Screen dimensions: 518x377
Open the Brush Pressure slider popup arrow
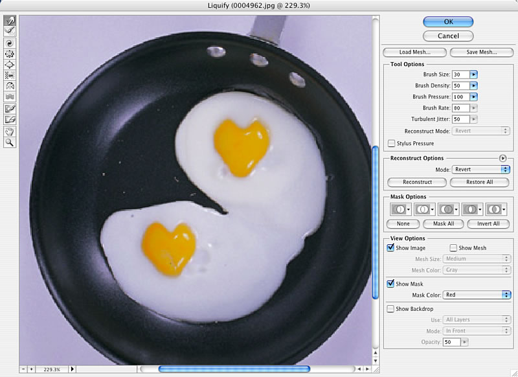(474, 97)
